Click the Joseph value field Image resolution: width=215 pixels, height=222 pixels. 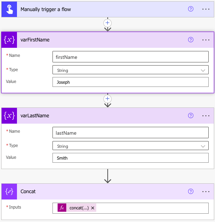[131, 82]
